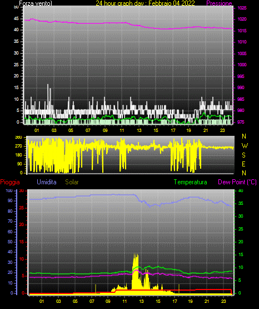259x309 pixels.
Task: Click the graph title Febbraio 04 2022
Action: click(x=172, y=3)
